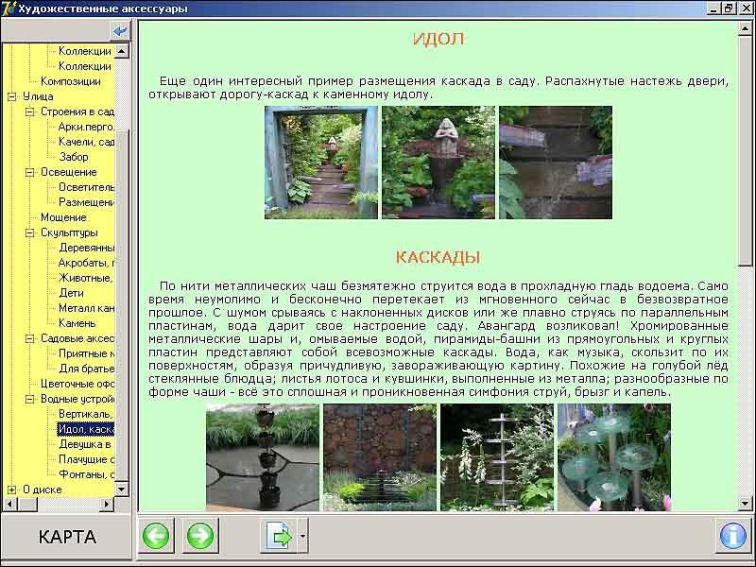Collapse the Улица tree node

coord(12,96)
